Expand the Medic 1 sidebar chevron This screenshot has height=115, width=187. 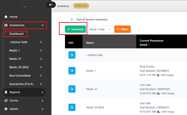click(41, 50)
